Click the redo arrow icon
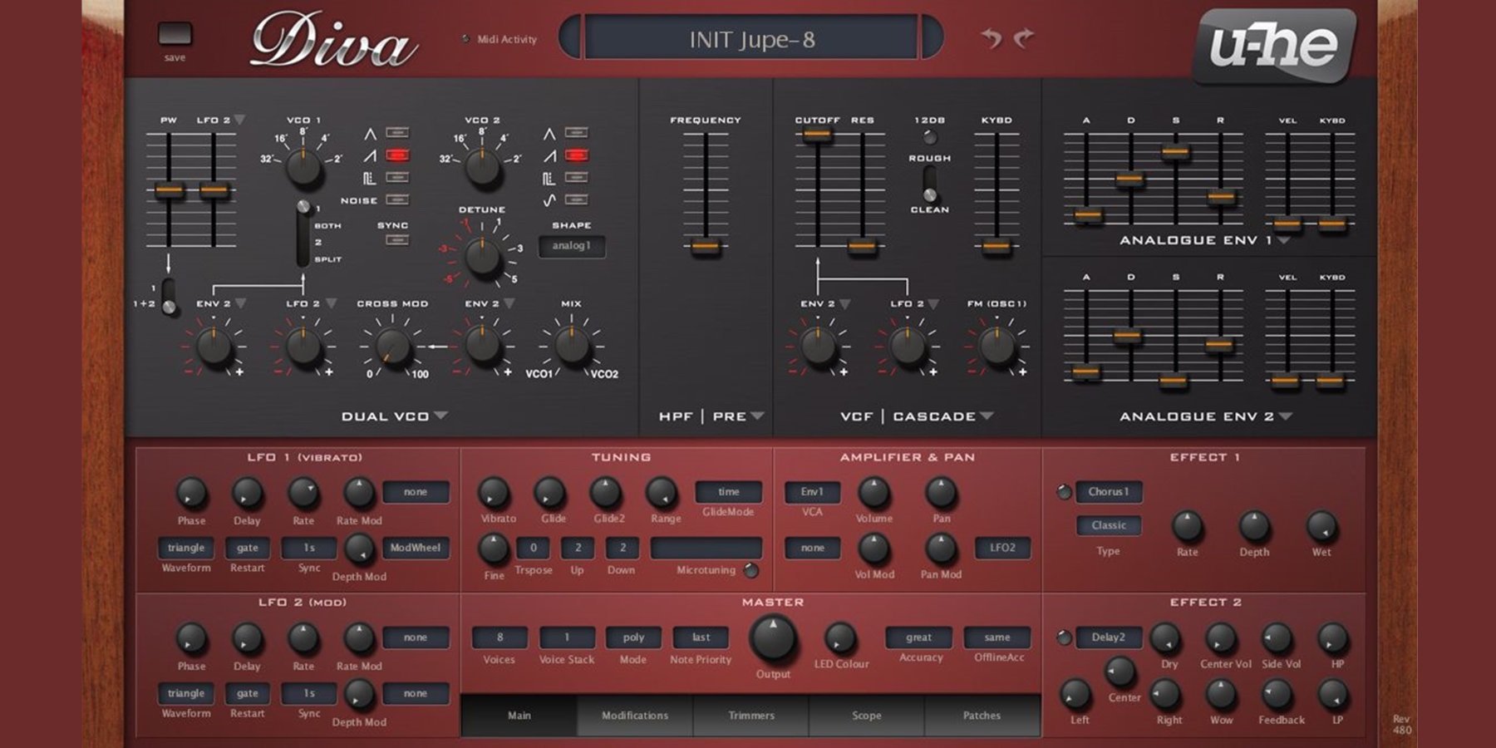Image resolution: width=1496 pixels, height=748 pixels. pos(1024,38)
